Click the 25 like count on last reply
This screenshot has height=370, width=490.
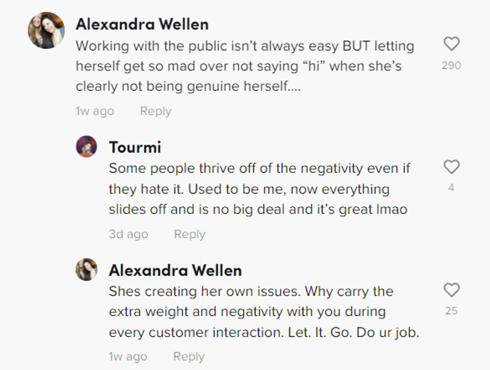451,311
